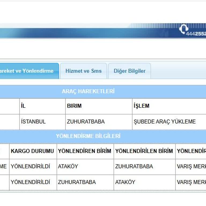
Task: Click ATAKÖY under YÖNLENDİREN BİRİM
Action: click(85, 167)
